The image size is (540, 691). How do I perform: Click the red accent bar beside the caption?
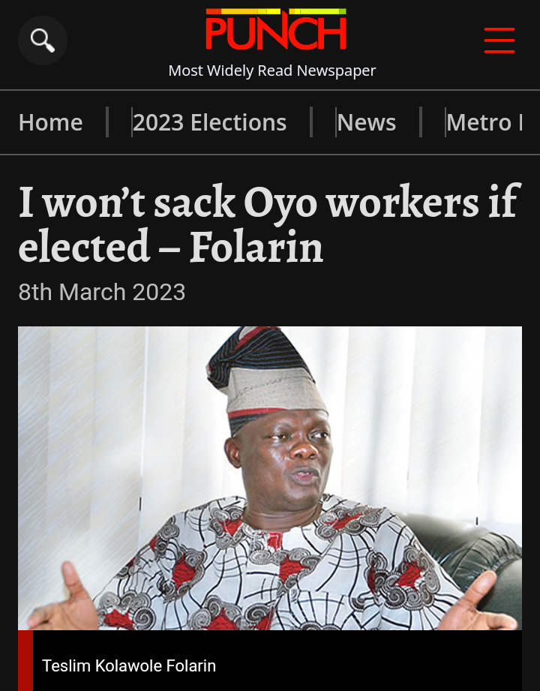25,660
